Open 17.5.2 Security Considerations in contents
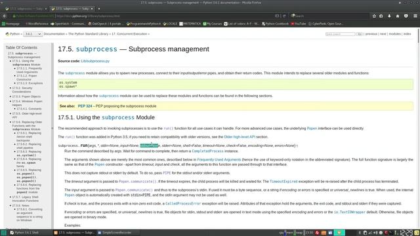The width and height of the screenshot is (420, 236). [x=22, y=90]
